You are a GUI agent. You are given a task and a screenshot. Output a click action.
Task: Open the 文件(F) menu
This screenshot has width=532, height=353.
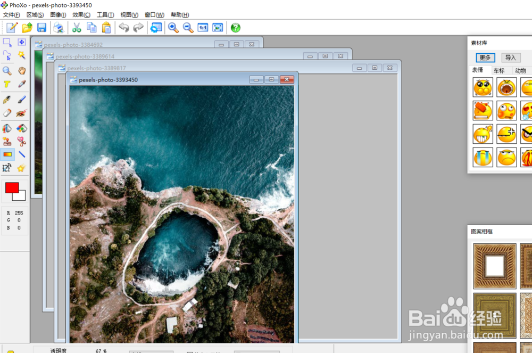[x=12, y=14]
